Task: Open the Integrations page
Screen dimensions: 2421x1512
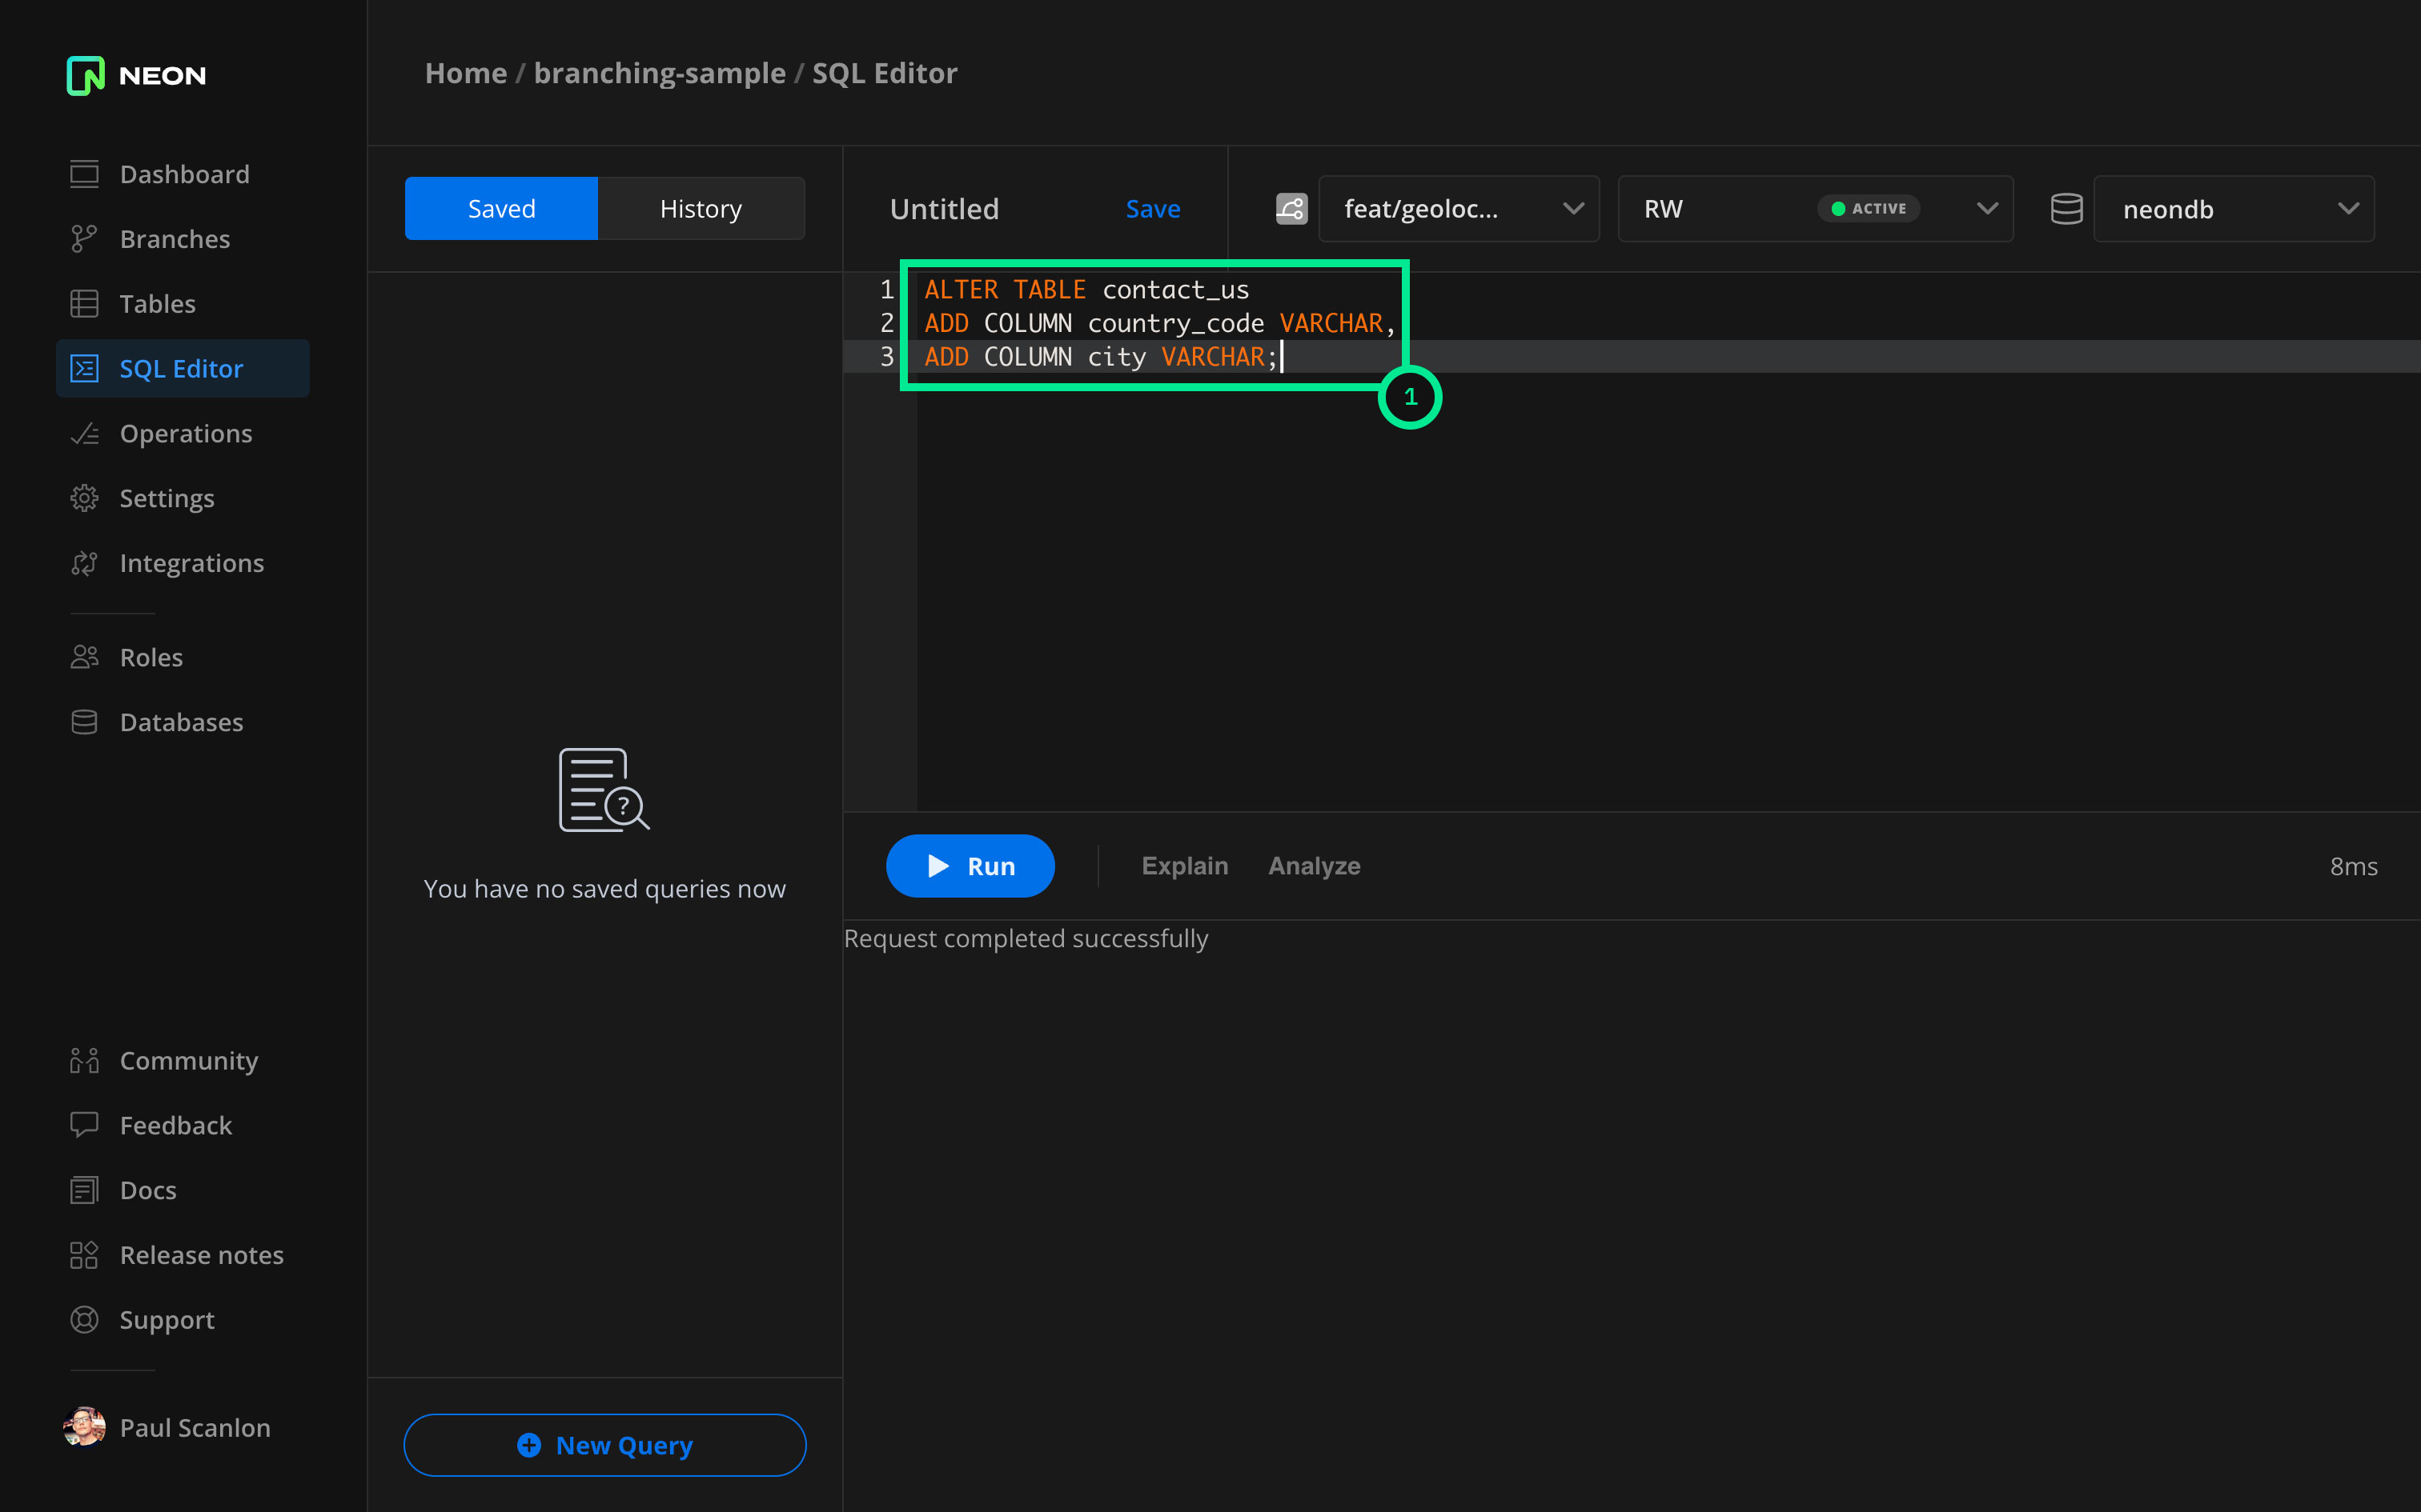Action: 191,563
